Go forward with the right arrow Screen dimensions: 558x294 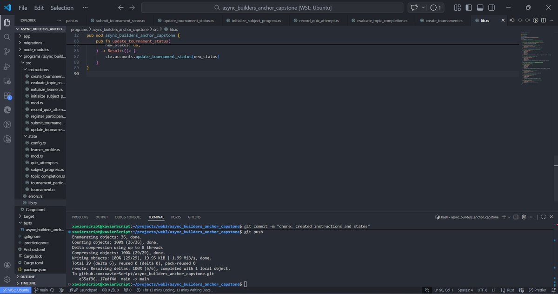point(132,8)
